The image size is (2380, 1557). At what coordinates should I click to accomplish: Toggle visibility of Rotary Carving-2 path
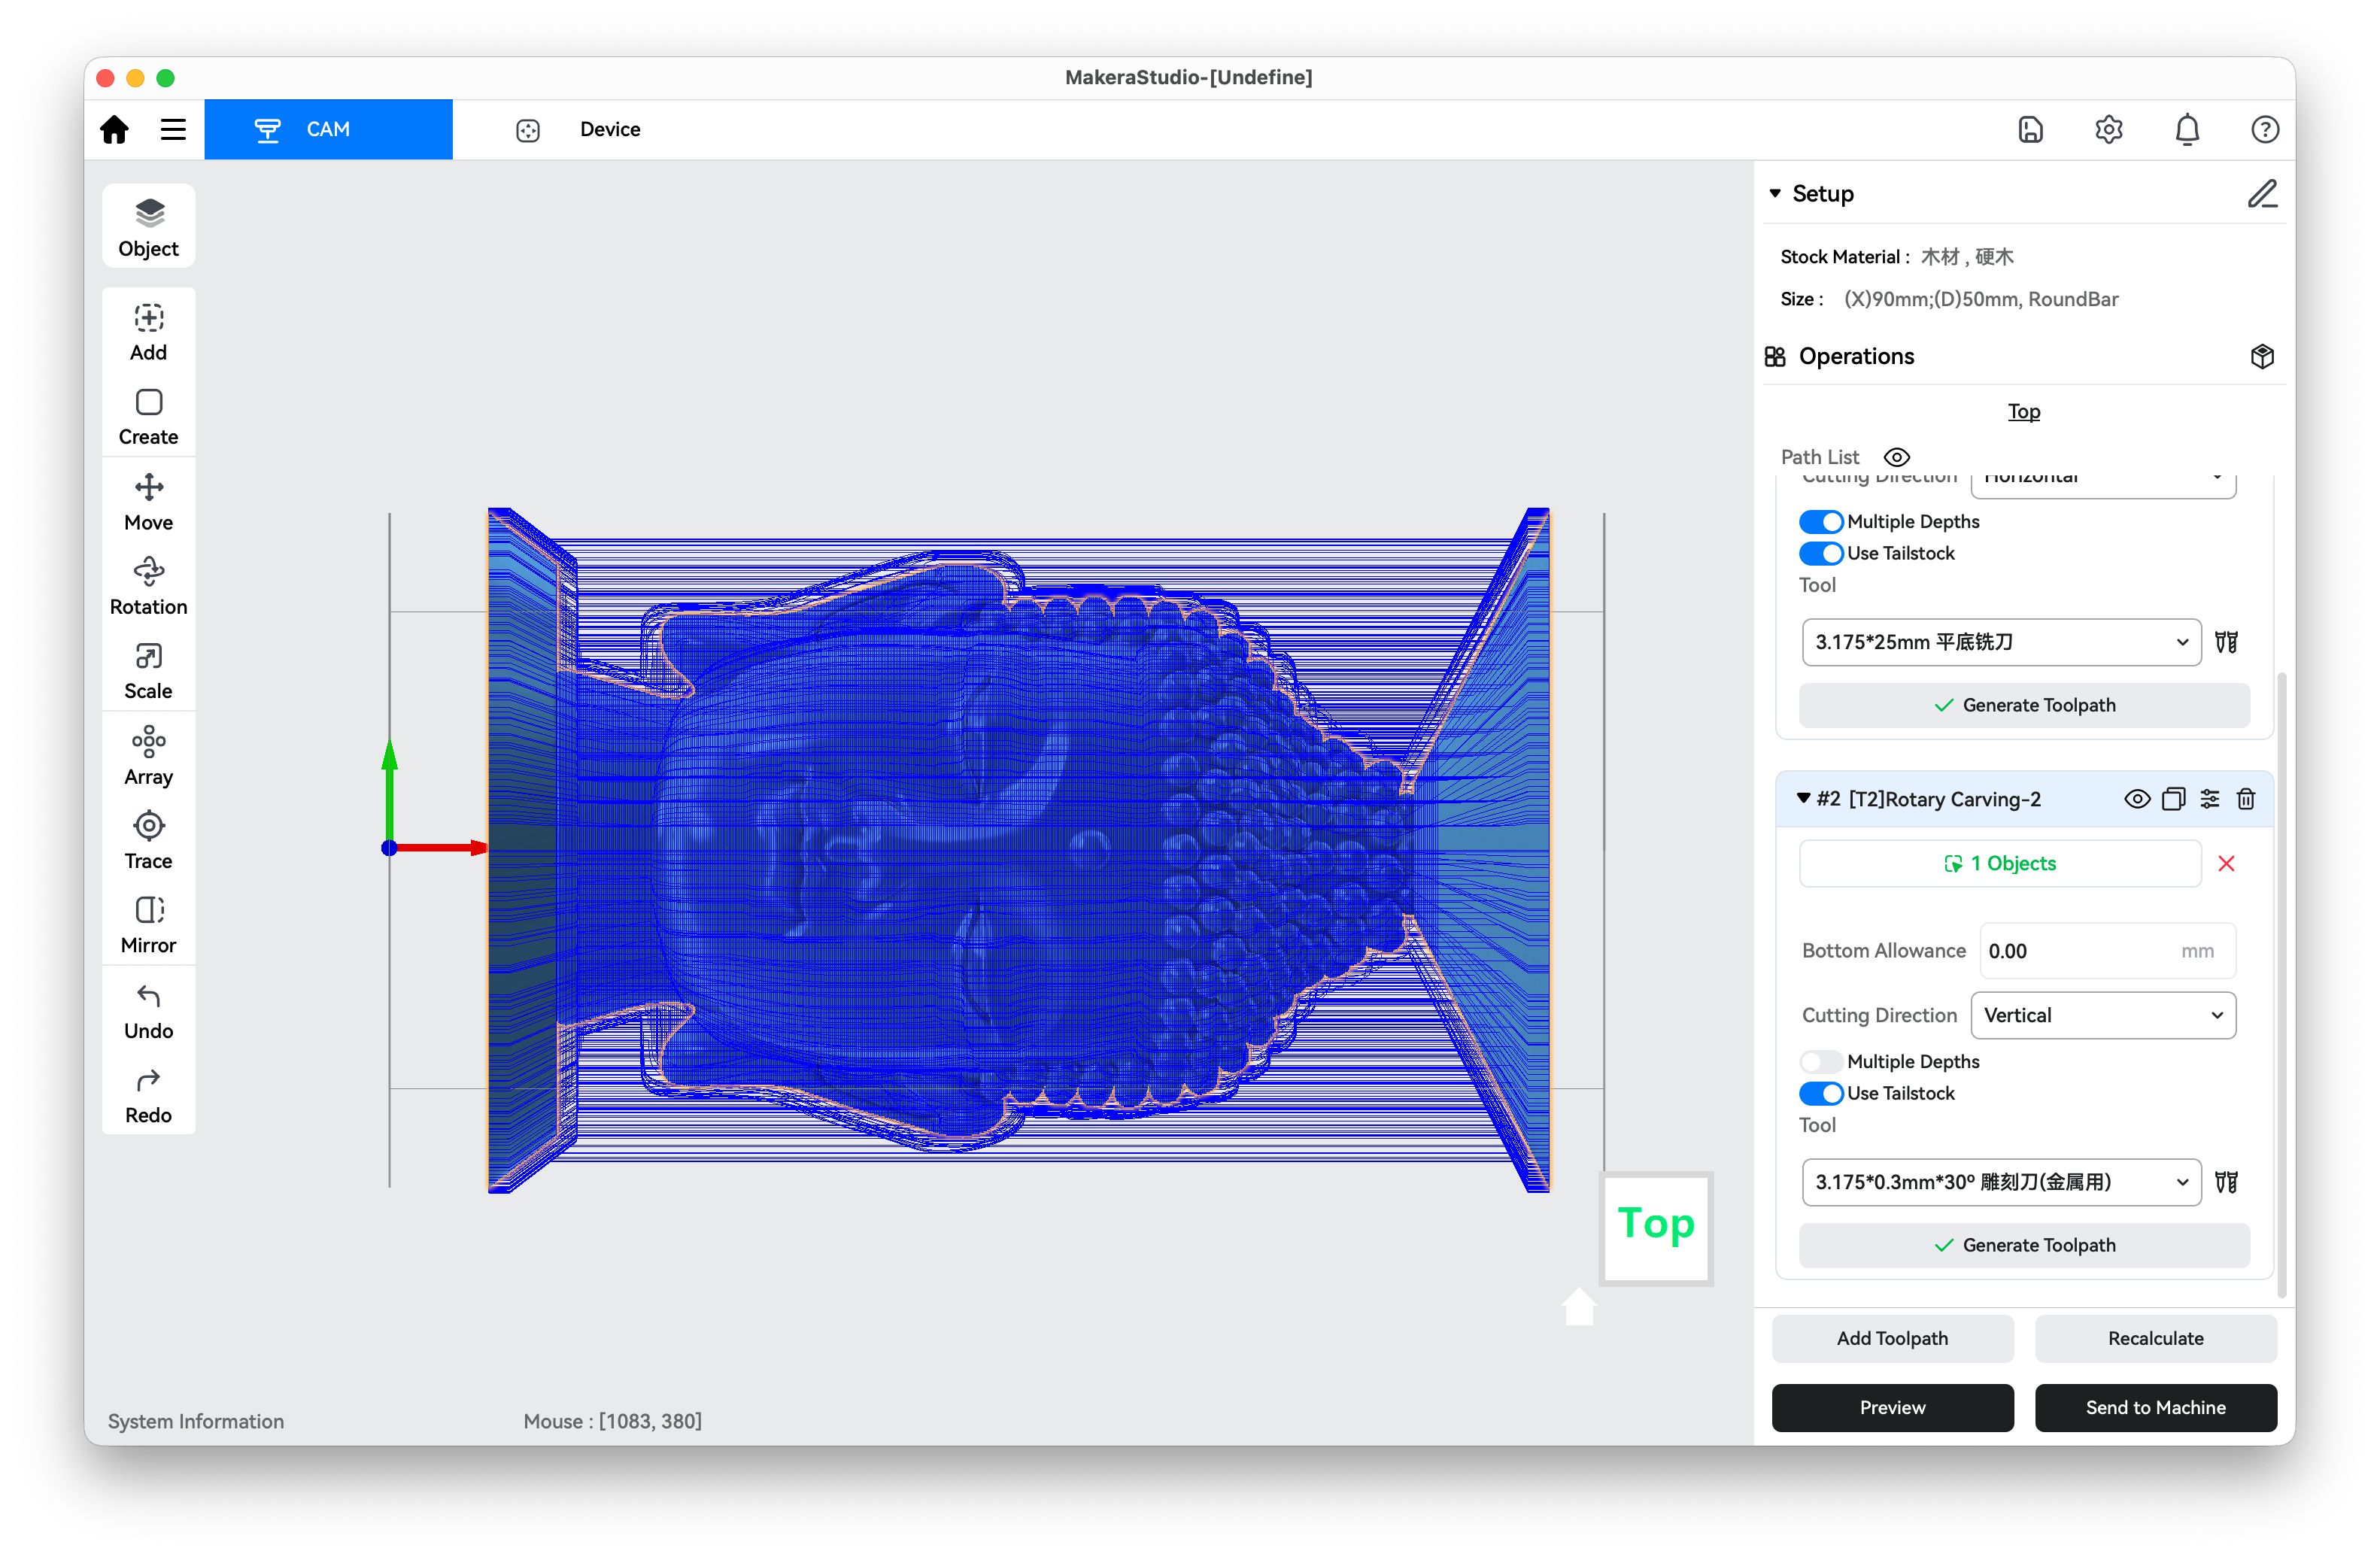coord(2136,798)
